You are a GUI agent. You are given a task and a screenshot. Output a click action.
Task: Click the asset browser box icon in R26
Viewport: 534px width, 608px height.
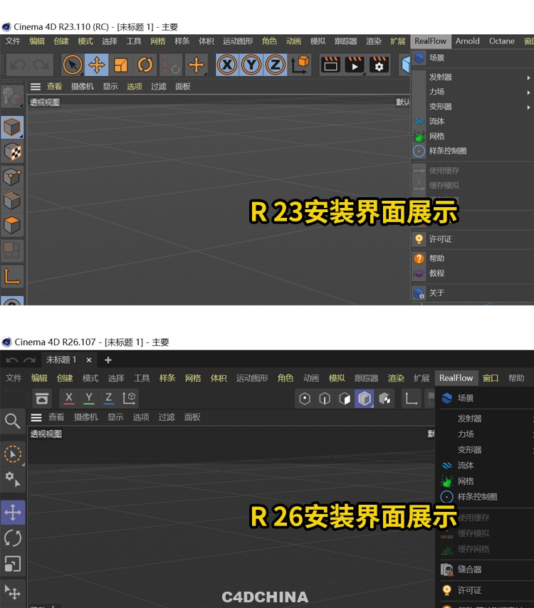42,398
